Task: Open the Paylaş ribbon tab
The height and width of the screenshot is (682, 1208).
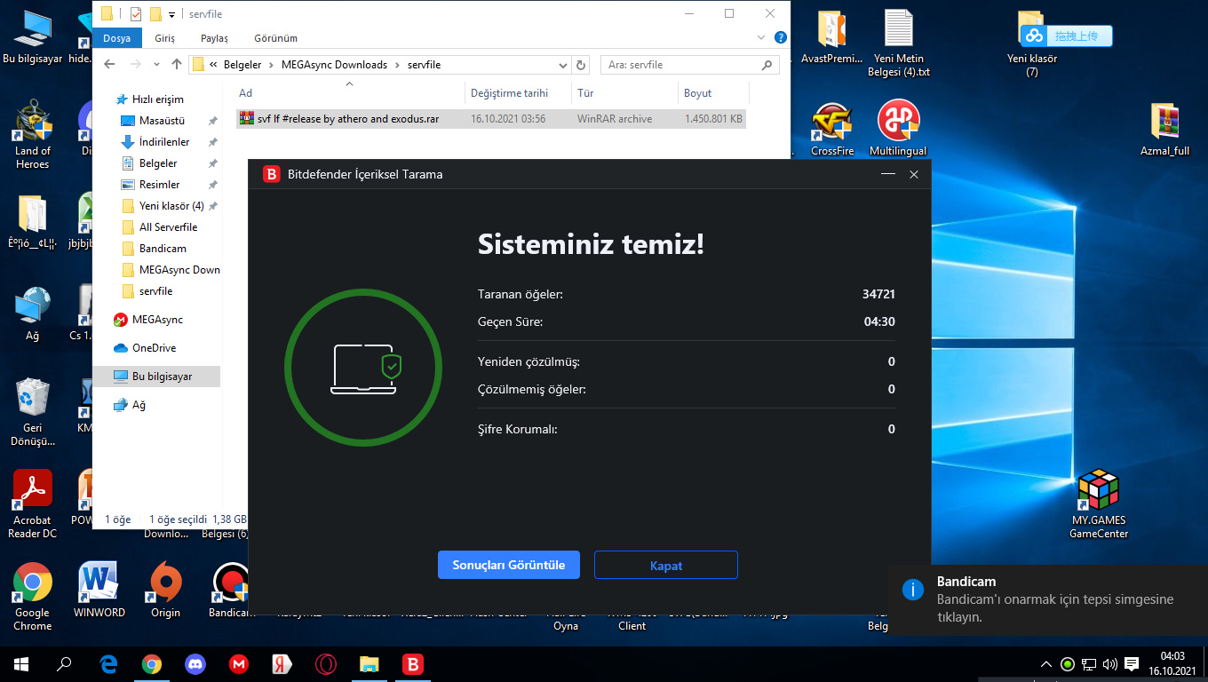Action: tap(214, 38)
